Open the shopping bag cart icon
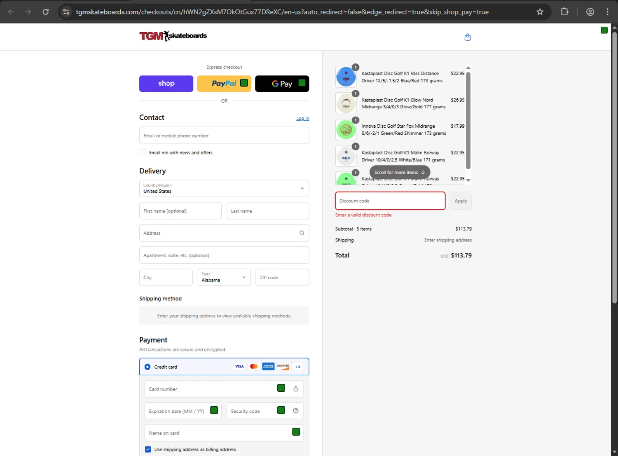This screenshot has width=618, height=456. pyautogui.click(x=468, y=37)
